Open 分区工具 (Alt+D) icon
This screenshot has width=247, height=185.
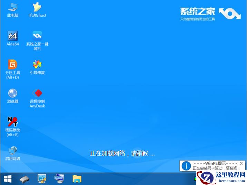[13, 70]
